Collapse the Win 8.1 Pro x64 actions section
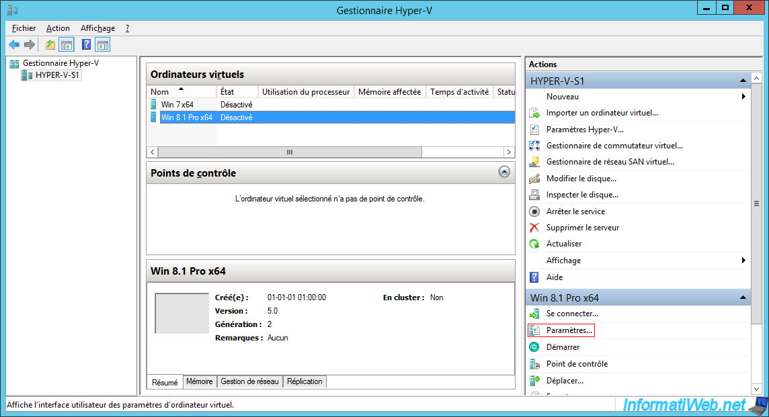769x417 pixels. coord(743,297)
